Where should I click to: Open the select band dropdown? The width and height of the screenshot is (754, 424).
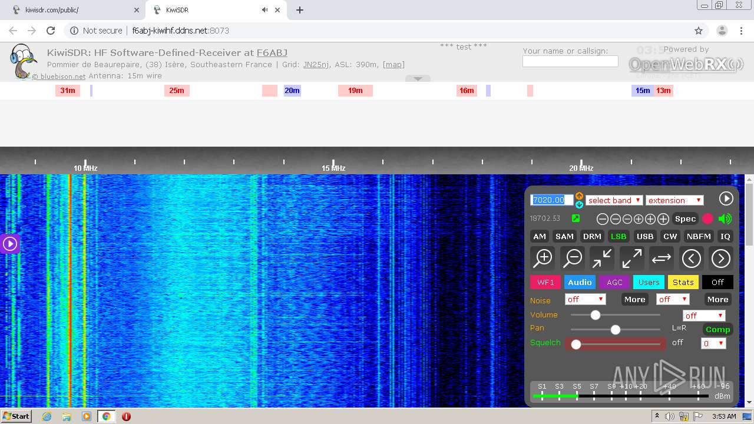(614, 200)
